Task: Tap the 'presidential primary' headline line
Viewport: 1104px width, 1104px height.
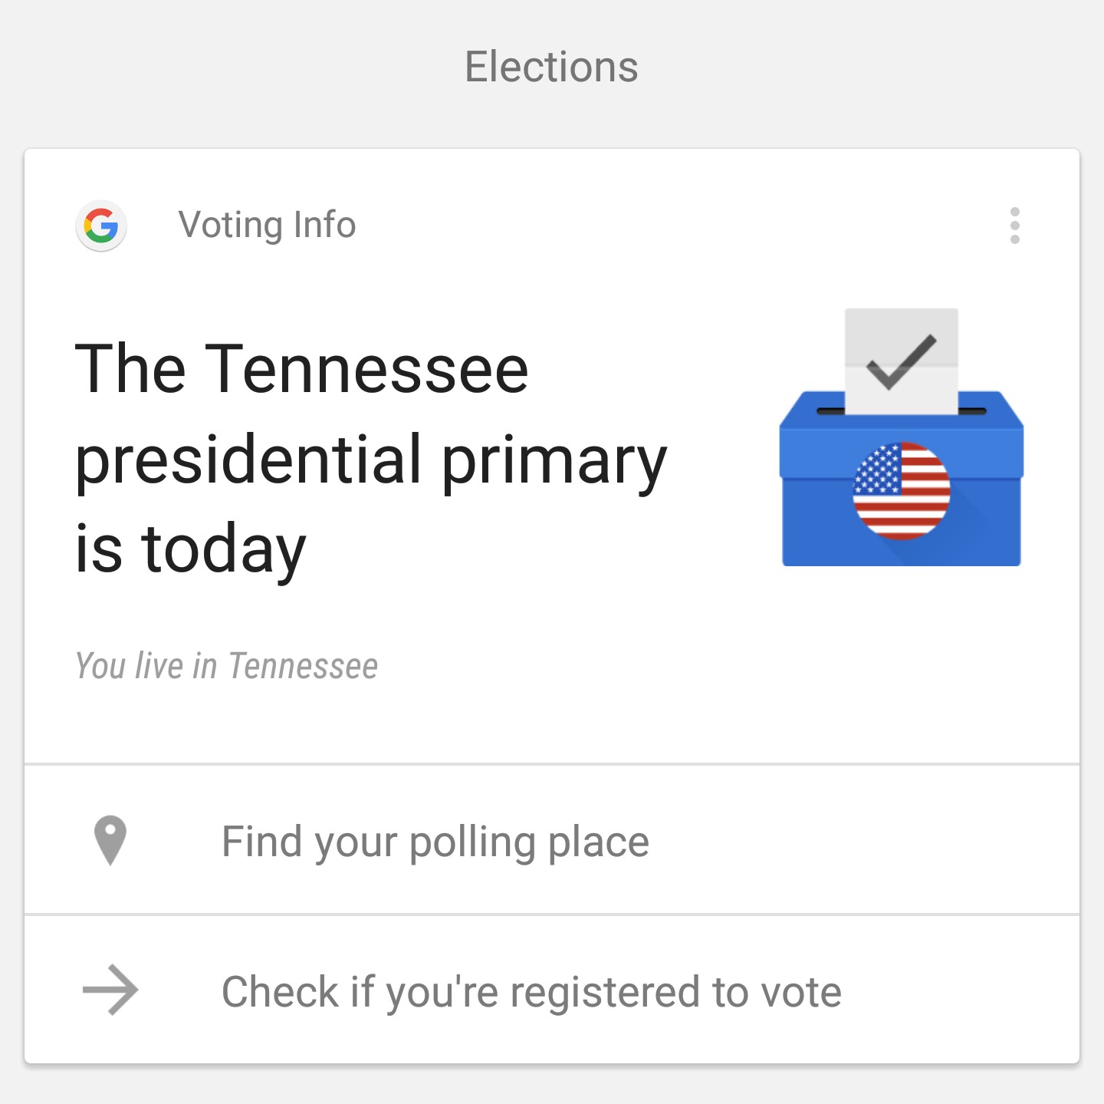Action: pyautogui.click(x=371, y=460)
